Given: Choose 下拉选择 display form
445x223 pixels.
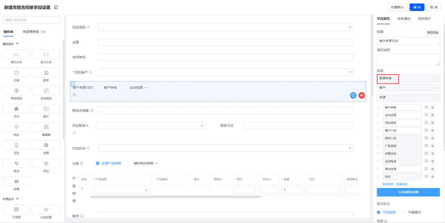Looking at the screenshot, I should [x=379, y=212].
